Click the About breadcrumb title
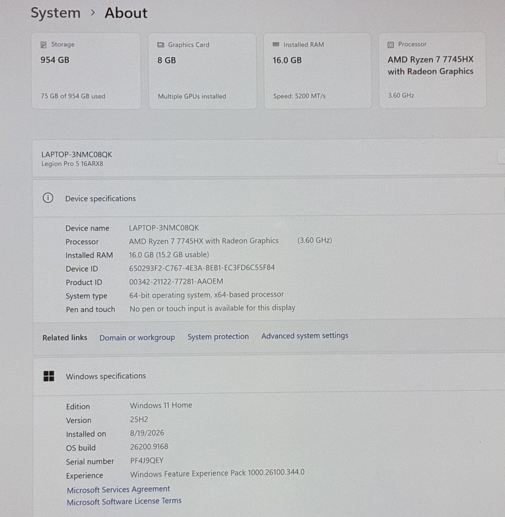The image size is (505, 517). coord(126,13)
